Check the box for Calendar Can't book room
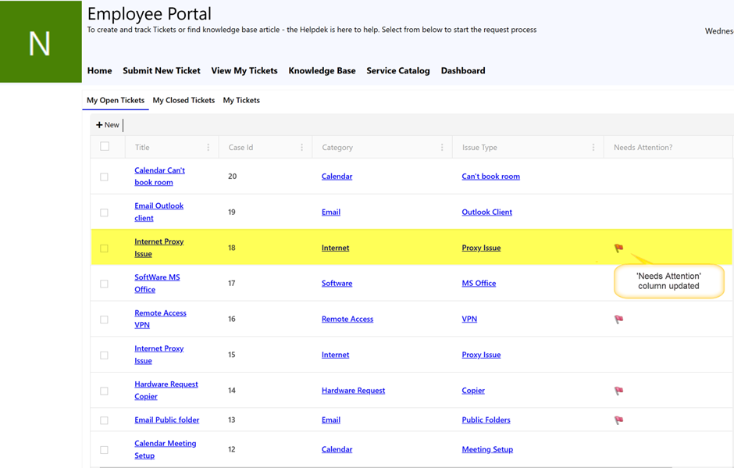Viewport: 734px width, 468px height. 105,177
